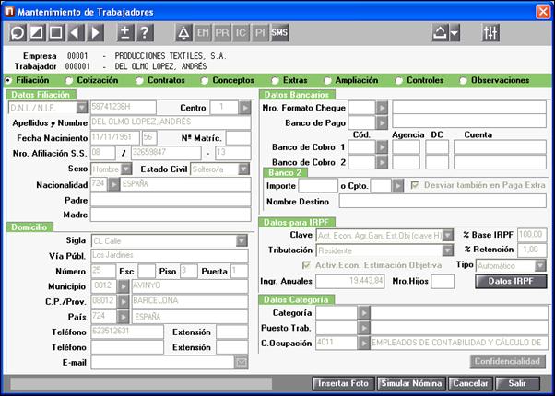Open the Tributación dropdown
The height and width of the screenshot is (396, 555).
click(x=448, y=250)
